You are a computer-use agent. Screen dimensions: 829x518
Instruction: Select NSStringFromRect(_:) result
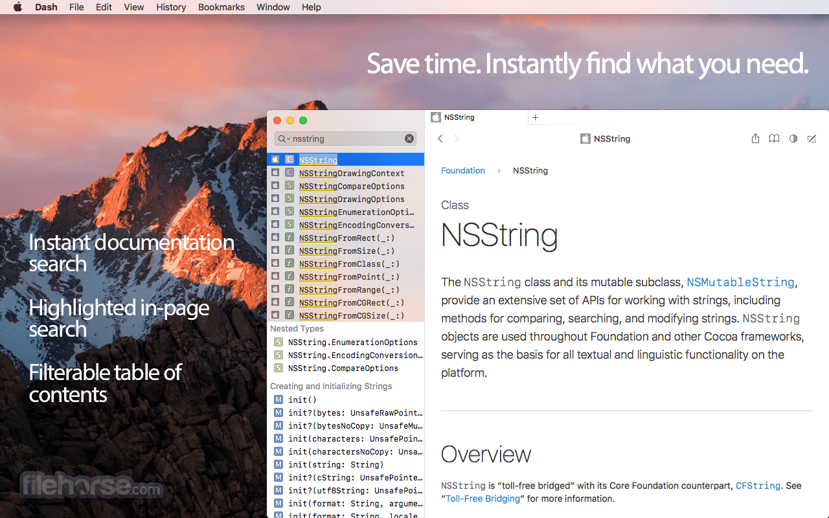[x=346, y=238]
